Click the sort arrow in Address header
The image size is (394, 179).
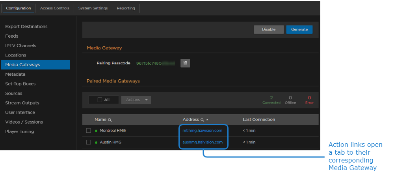(207, 120)
